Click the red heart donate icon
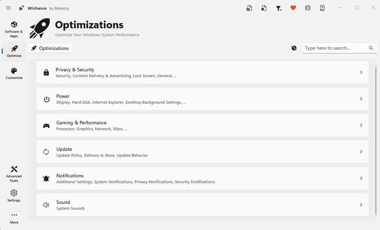This screenshot has width=380, height=230. pyautogui.click(x=293, y=8)
